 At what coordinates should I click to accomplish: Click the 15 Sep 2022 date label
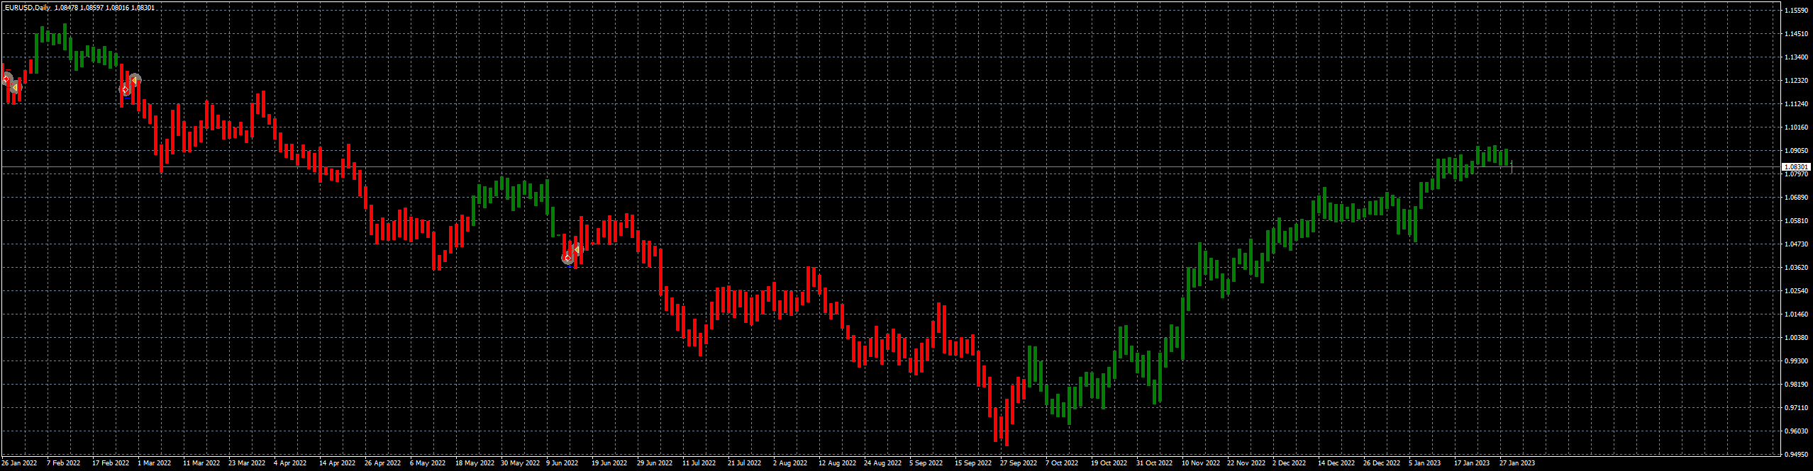[x=973, y=463]
